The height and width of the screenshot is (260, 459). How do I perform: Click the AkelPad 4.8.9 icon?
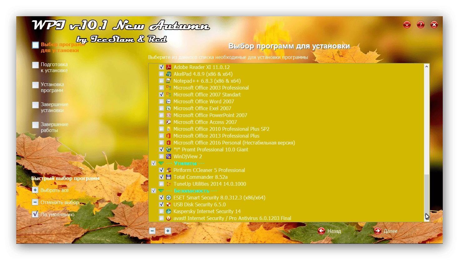pyautogui.click(x=169, y=74)
